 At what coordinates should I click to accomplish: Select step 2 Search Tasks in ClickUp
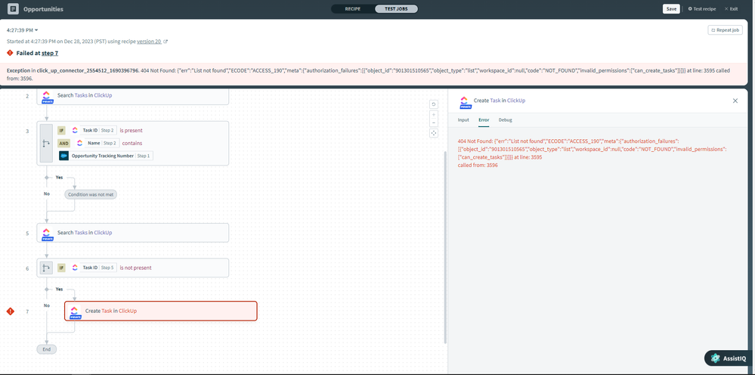pyautogui.click(x=132, y=95)
